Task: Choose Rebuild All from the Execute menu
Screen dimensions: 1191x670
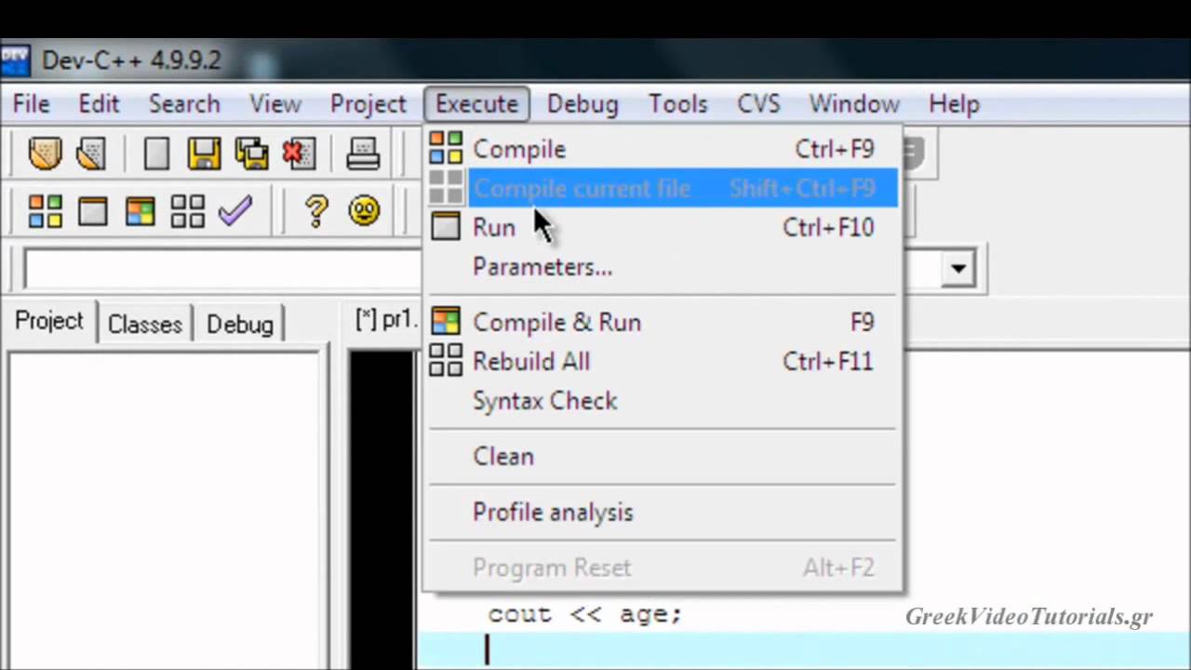Action: click(662, 361)
